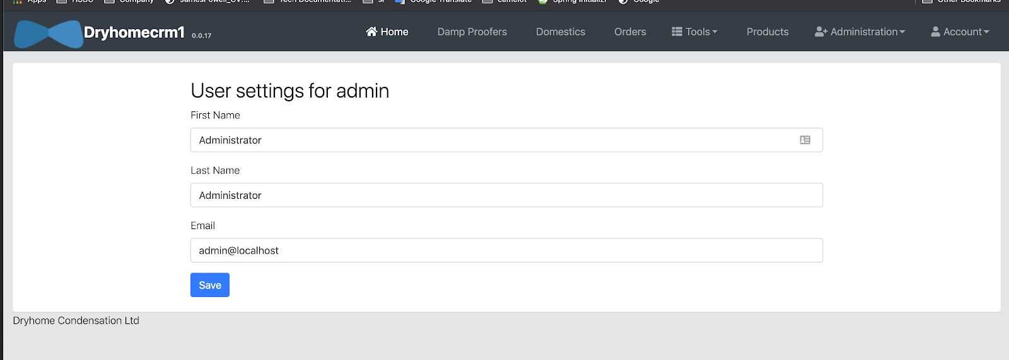Open the Account dropdown caret

click(x=986, y=32)
